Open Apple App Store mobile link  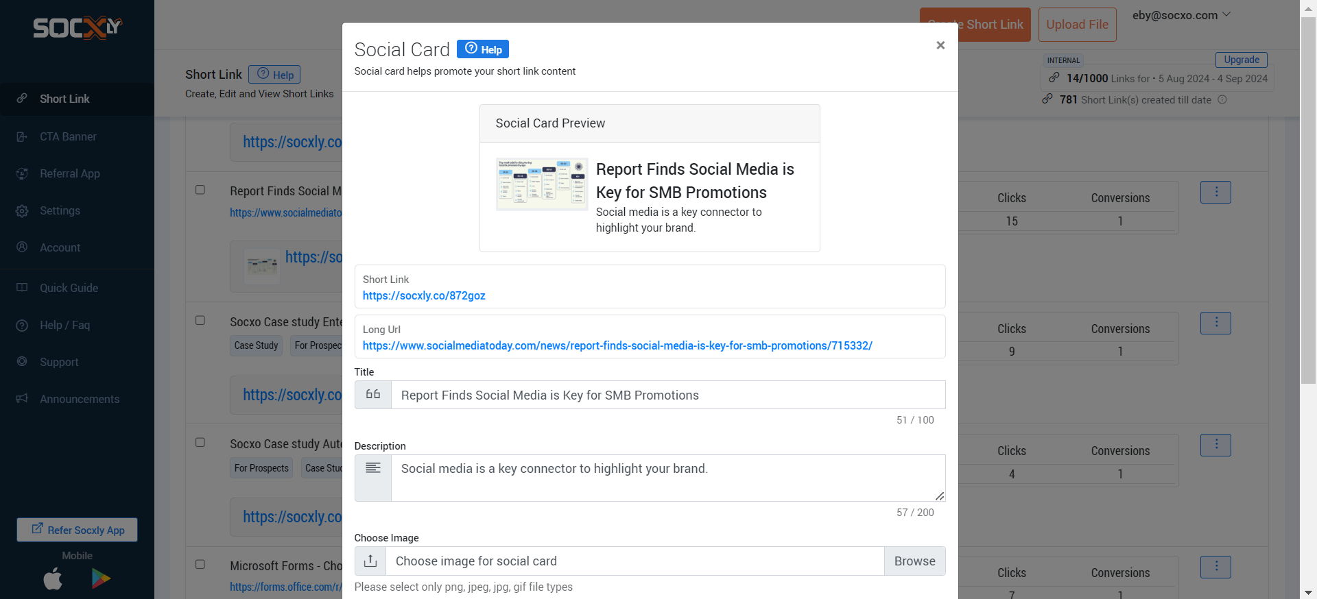click(x=53, y=579)
